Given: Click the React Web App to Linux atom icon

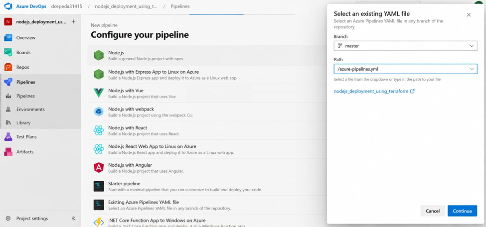Looking at the screenshot, I should point(99,149).
